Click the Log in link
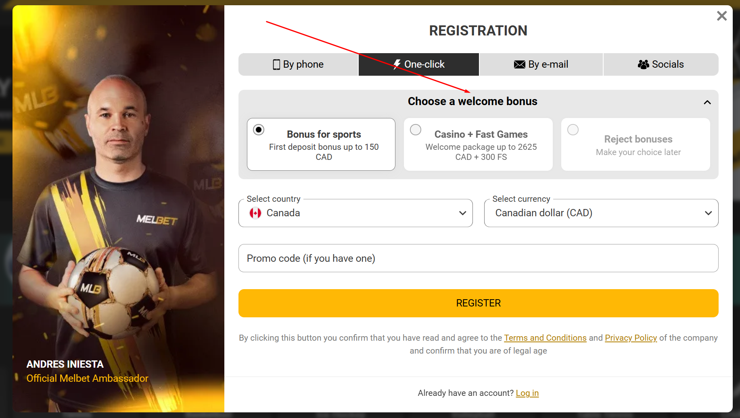The height and width of the screenshot is (418, 740). [527, 393]
